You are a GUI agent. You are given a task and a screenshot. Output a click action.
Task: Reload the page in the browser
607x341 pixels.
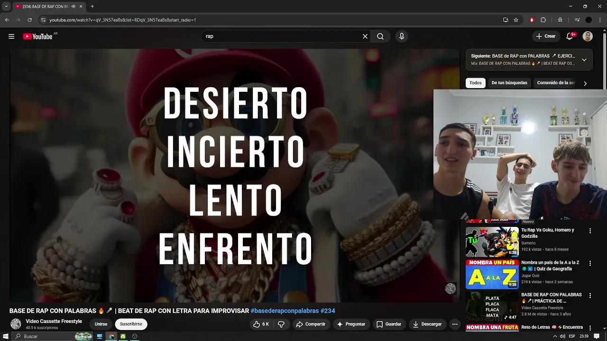[30, 20]
